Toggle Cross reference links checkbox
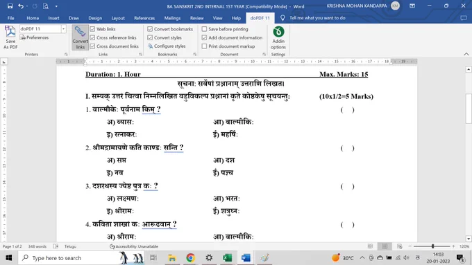The width and height of the screenshot is (472, 265). click(x=92, y=37)
